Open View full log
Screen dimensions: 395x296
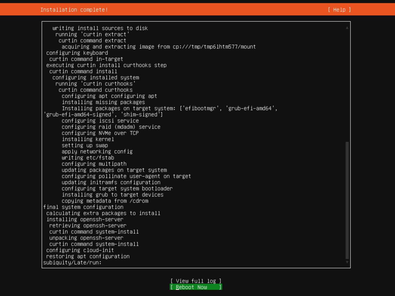(x=196, y=281)
